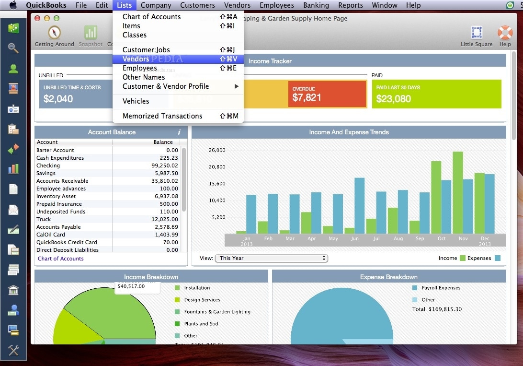
Task: Click the green and orange arrows sidebar icon
Action: 13,149
